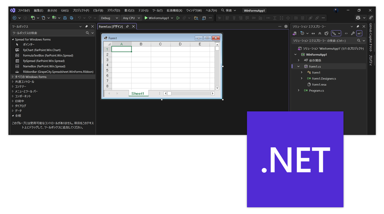Click the New Project icon in toolbar

click(33, 18)
